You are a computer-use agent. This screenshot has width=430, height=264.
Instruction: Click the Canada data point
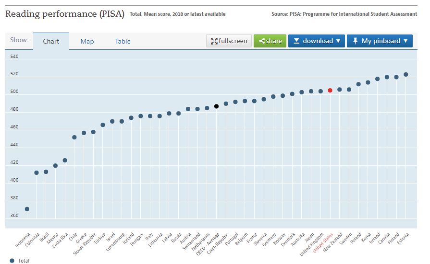(x=387, y=77)
